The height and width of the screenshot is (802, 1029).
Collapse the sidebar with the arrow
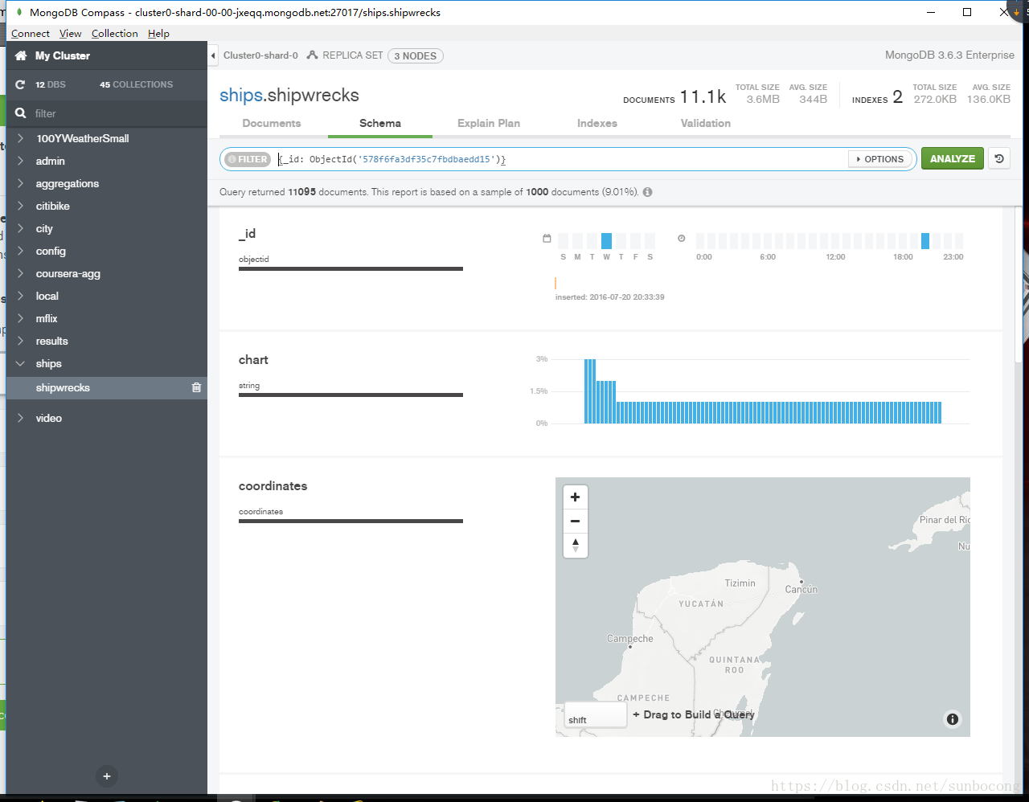tap(213, 55)
